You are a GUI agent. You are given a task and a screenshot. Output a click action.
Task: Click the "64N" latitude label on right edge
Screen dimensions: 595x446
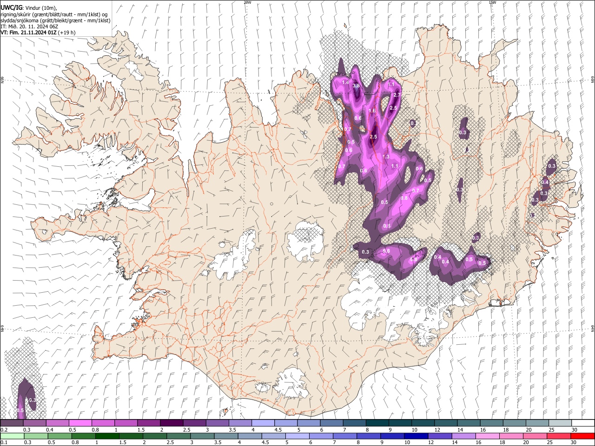click(x=593, y=329)
